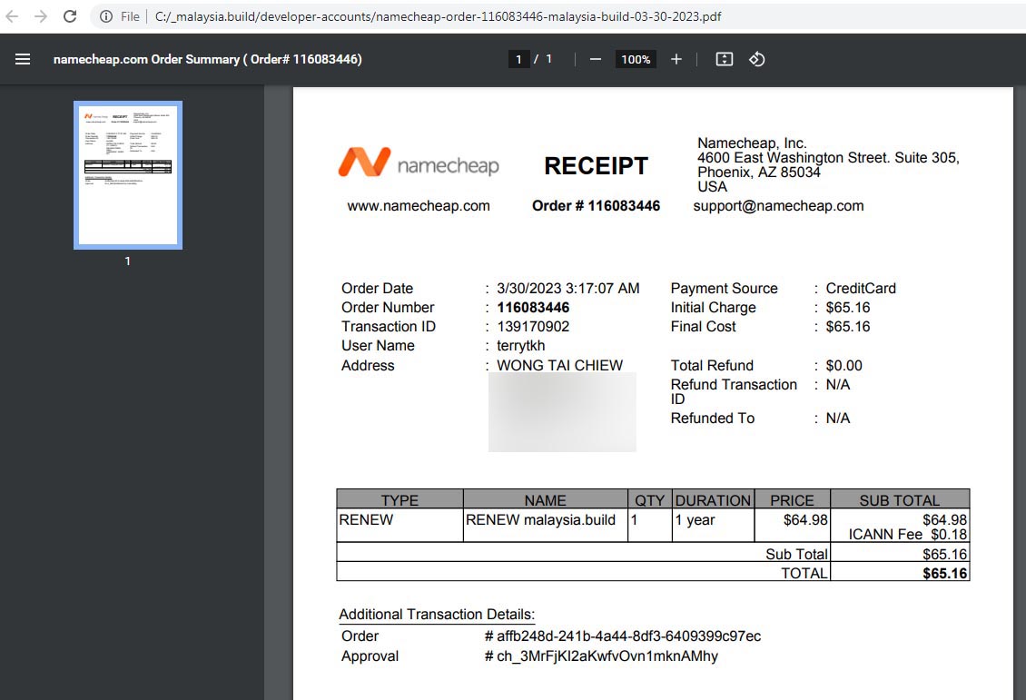Click bold Order Number value 116083446
The image size is (1026, 700).
coord(533,308)
